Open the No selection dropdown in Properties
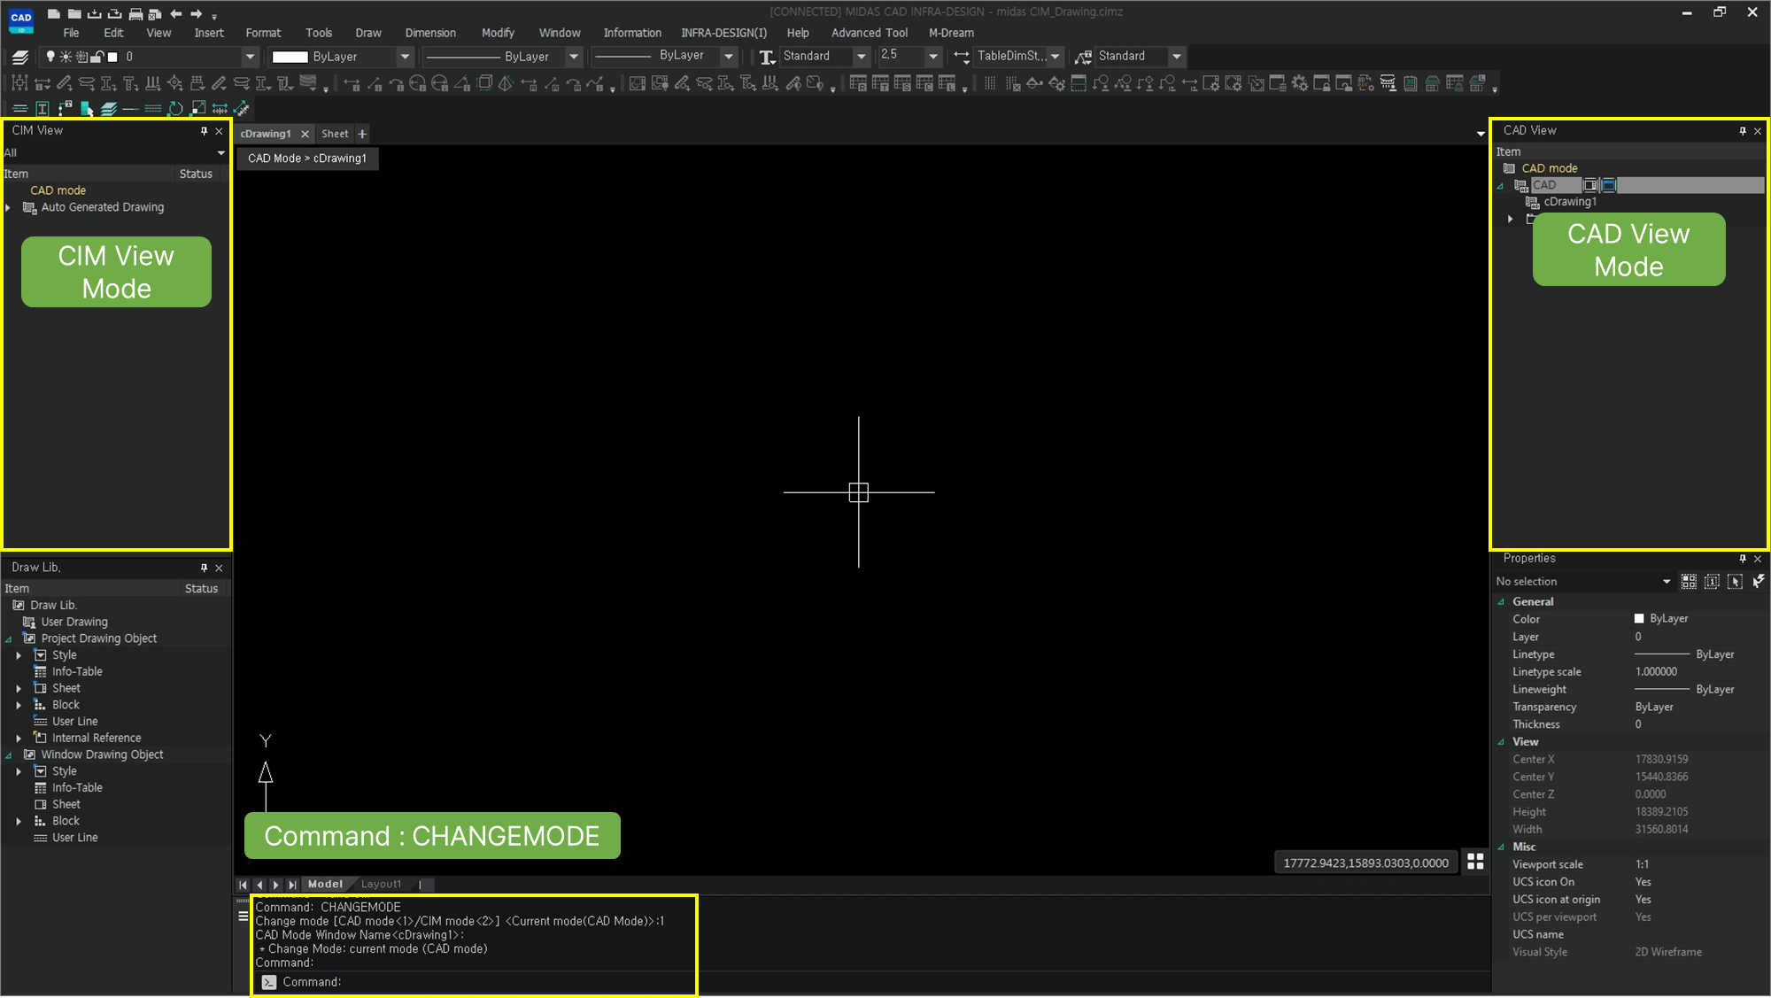The height and width of the screenshot is (998, 1771). [x=1666, y=582]
